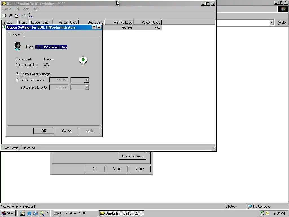Image resolution: width=289 pixels, height=217 pixels.
Task: Click the search folder Quick Launch icon
Action: (42, 213)
